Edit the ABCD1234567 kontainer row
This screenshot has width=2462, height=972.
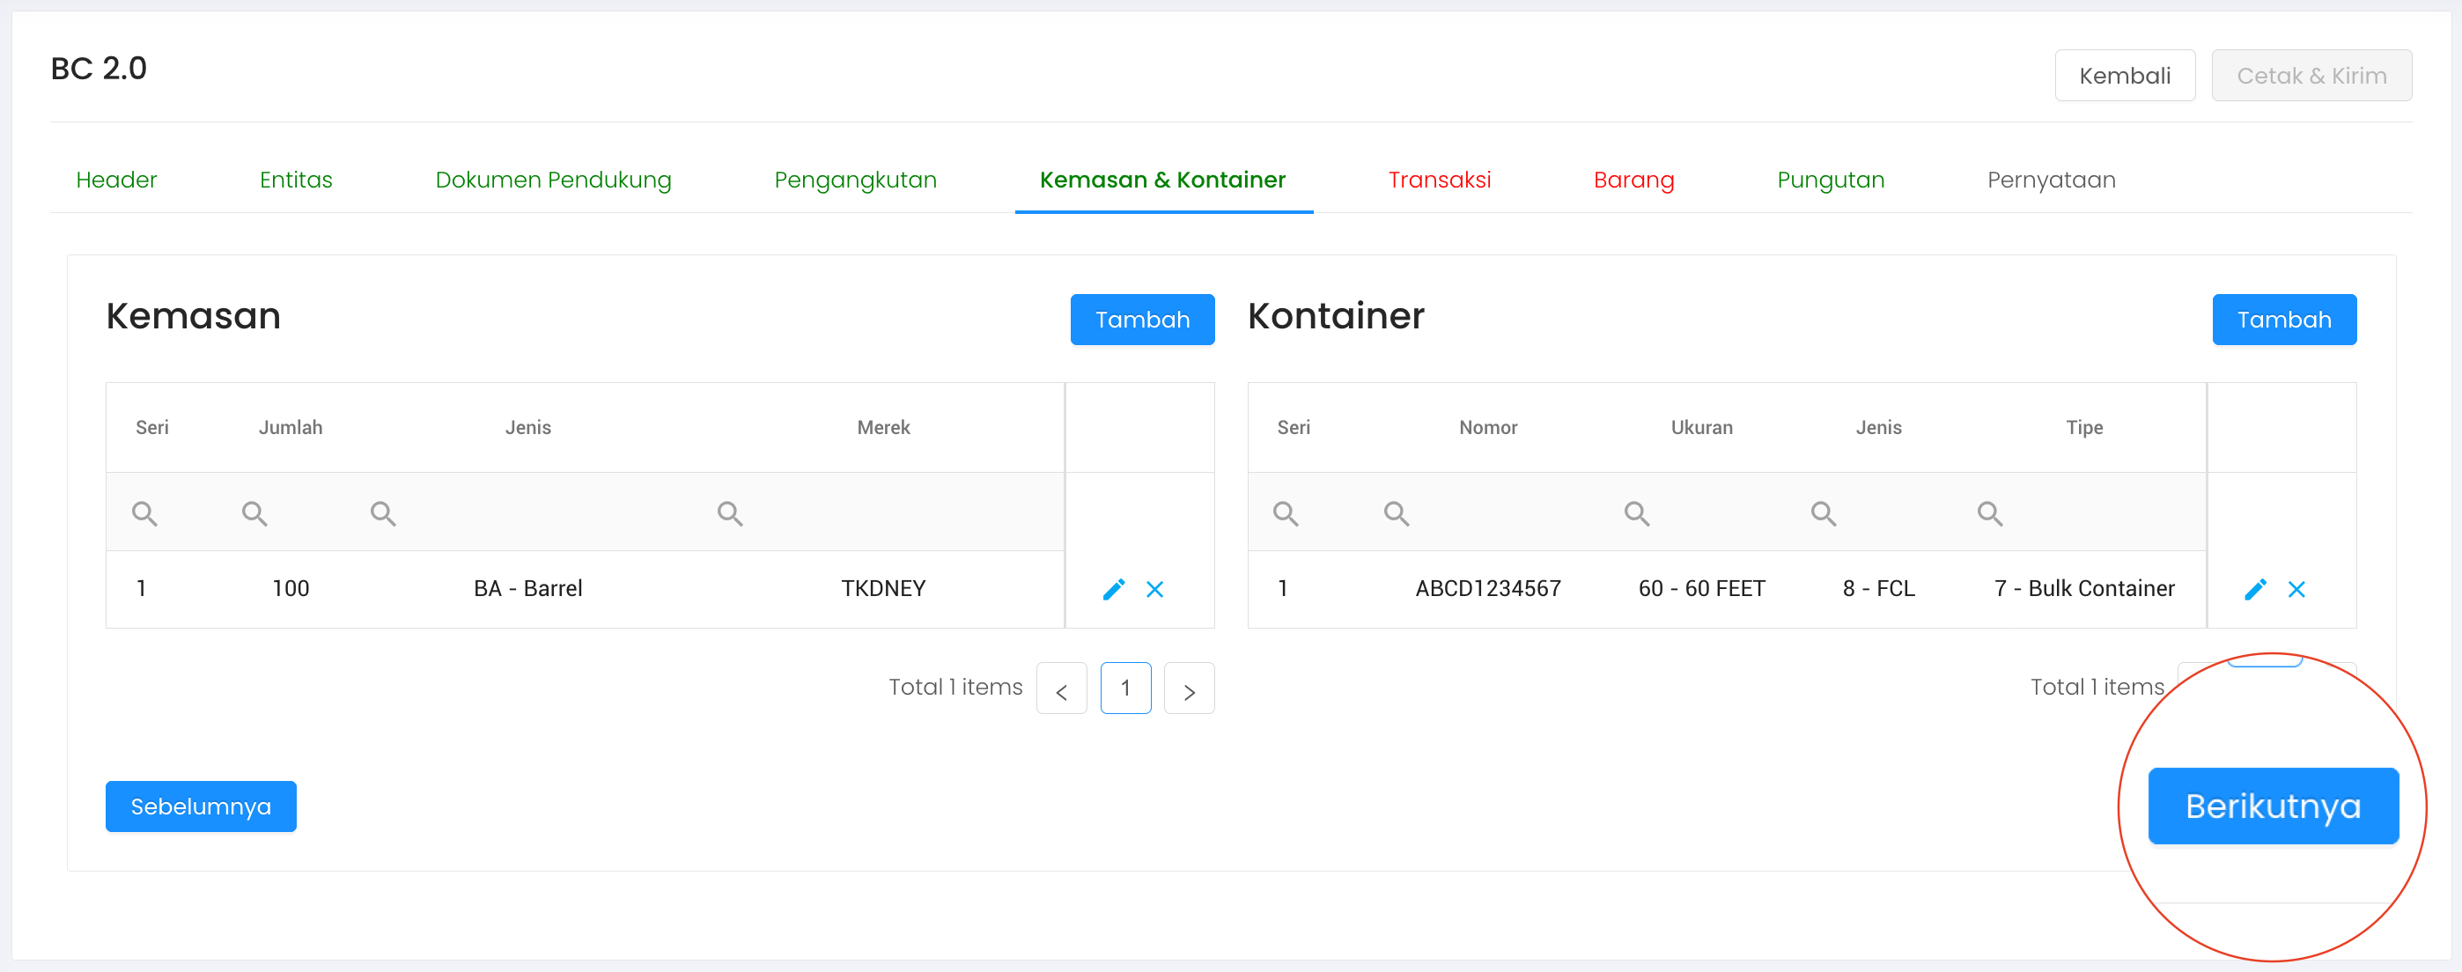pyautogui.click(x=2254, y=589)
